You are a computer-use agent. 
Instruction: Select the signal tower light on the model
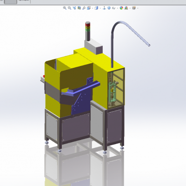87,31
